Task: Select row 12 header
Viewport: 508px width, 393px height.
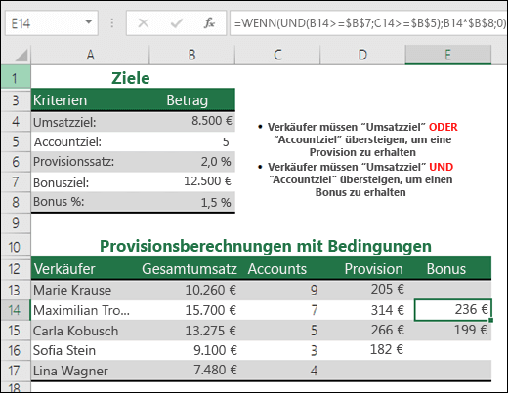Action: click(x=16, y=269)
